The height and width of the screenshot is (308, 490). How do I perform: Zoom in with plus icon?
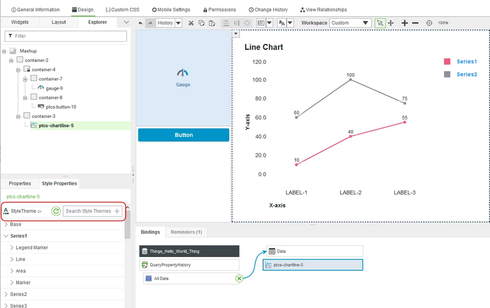coord(405,23)
